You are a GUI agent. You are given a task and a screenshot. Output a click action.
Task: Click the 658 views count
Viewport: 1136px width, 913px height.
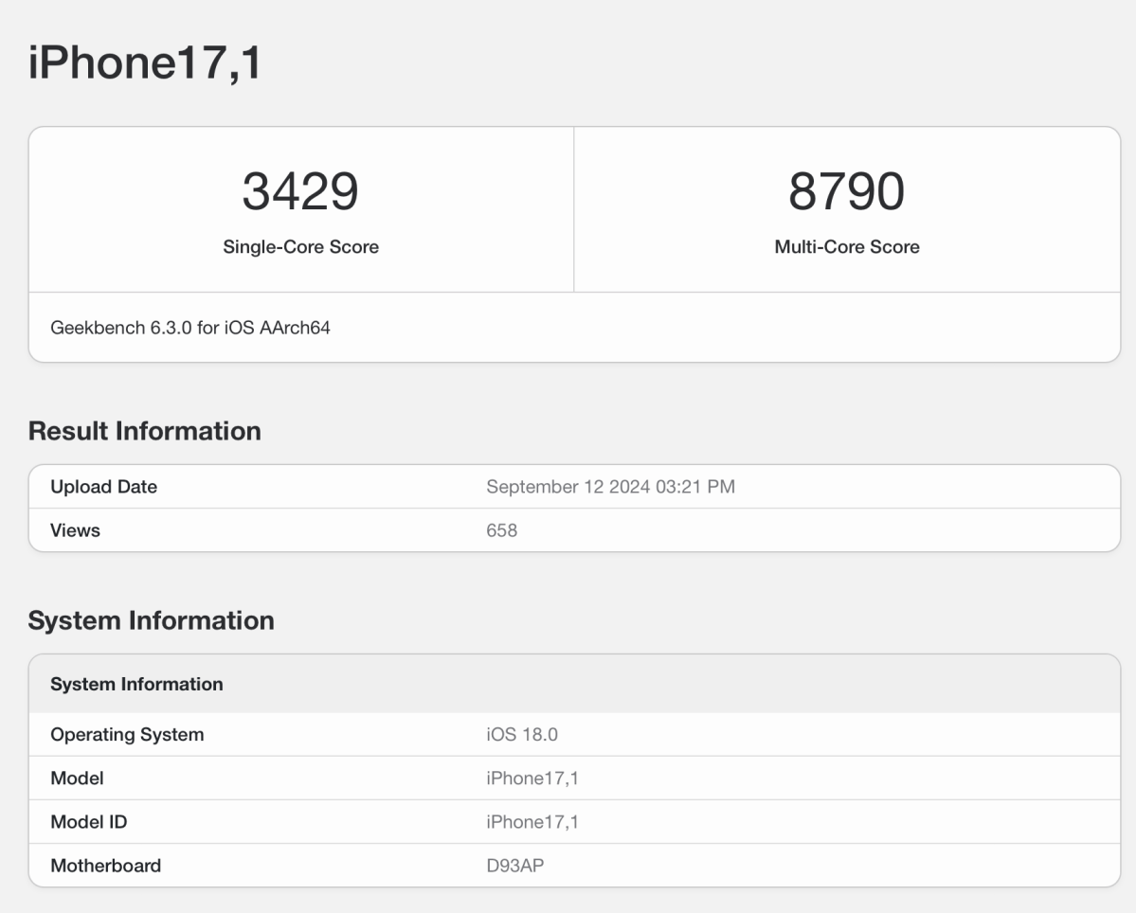coord(499,530)
